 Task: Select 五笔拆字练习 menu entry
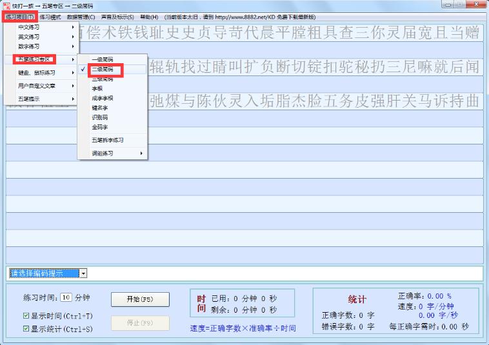[x=107, y=140]
